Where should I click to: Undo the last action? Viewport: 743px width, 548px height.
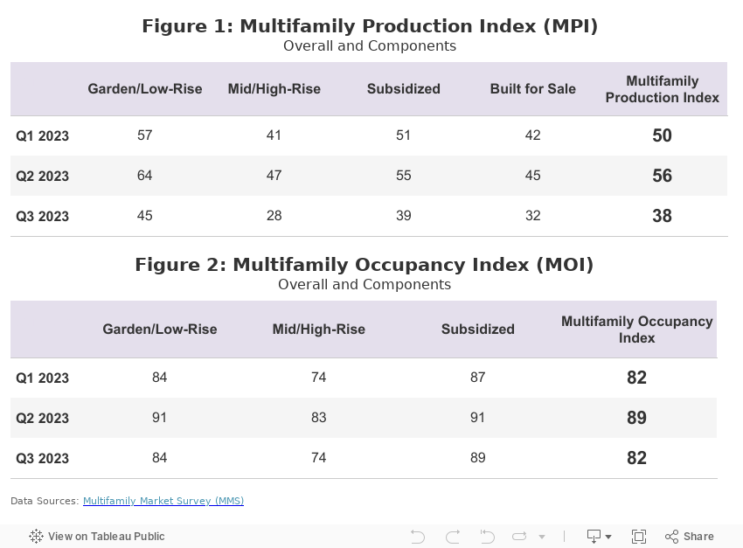418,537
